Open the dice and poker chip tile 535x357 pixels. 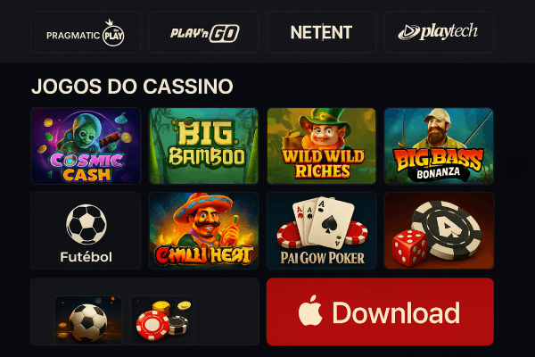(x=439, y=230)
